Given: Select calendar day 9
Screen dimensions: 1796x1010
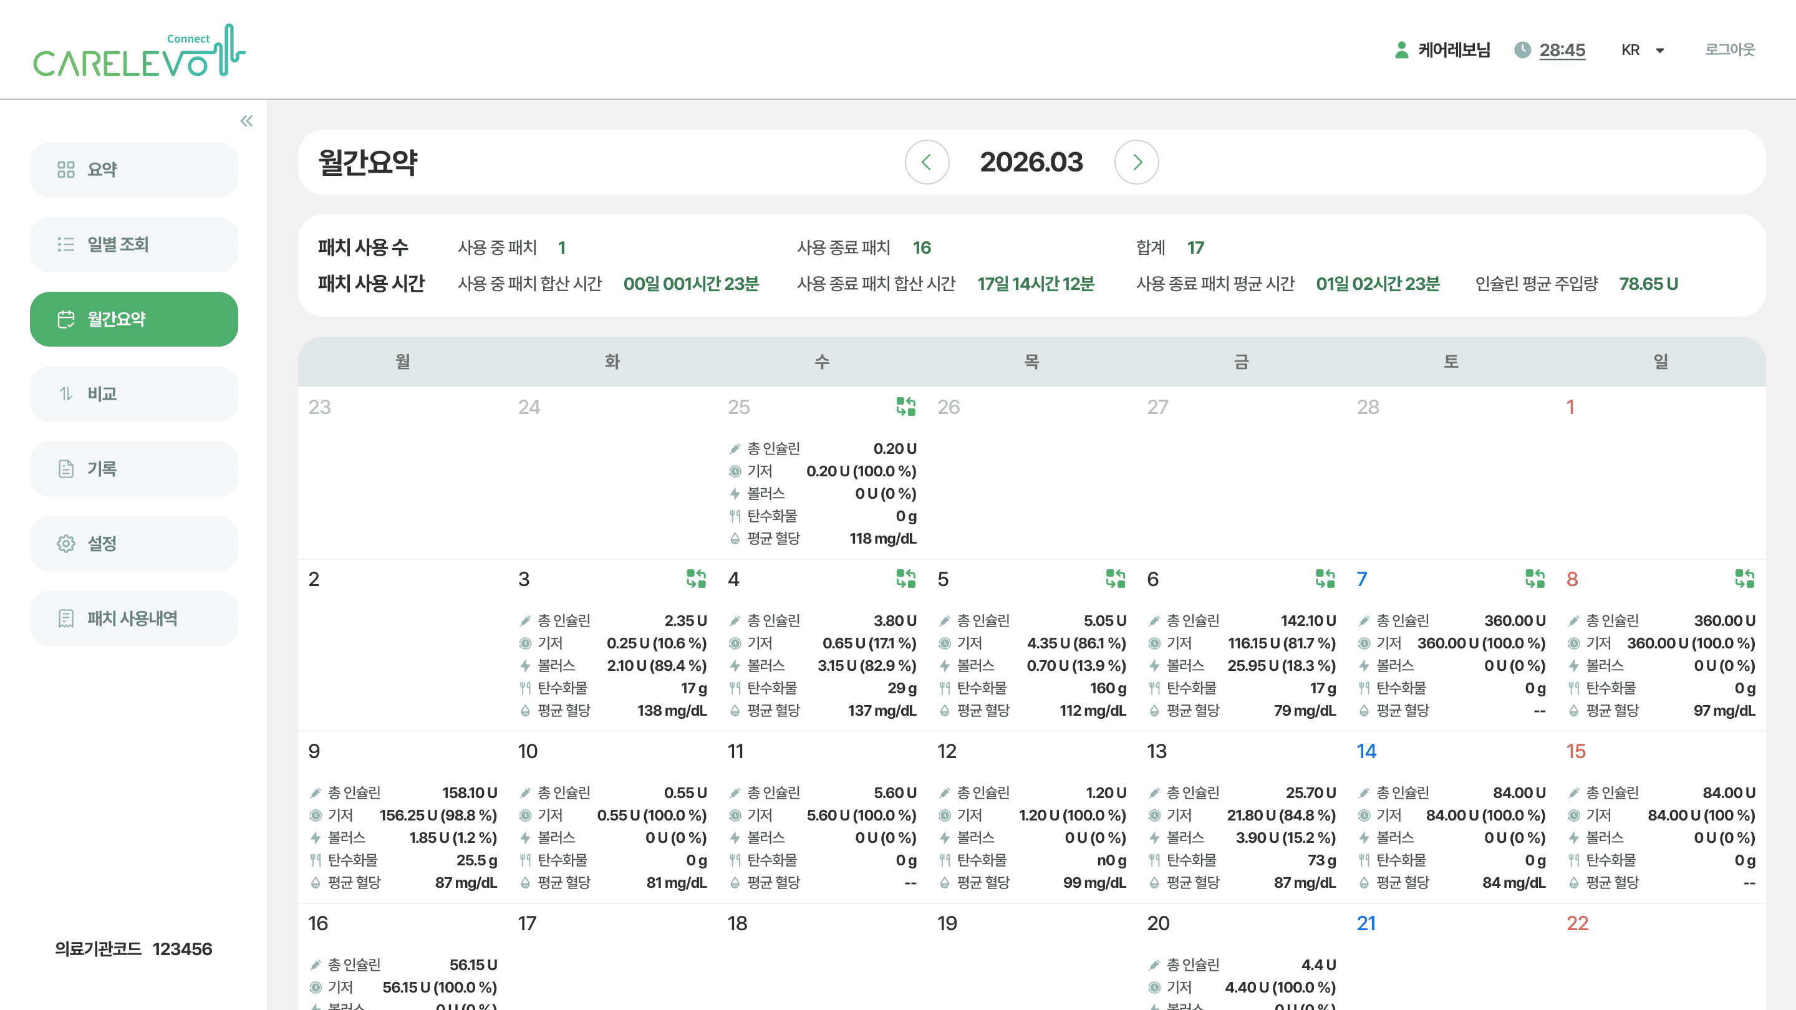Looking at the screenshot, I should point(314,751).
